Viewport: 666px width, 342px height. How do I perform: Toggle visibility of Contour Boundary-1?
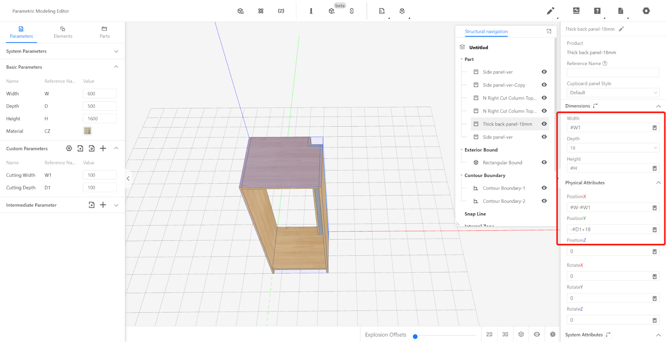pos(544,188)
